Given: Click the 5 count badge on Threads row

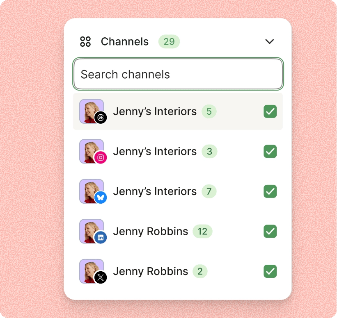Looking at the screenshot, I should [x=209, y=111].
